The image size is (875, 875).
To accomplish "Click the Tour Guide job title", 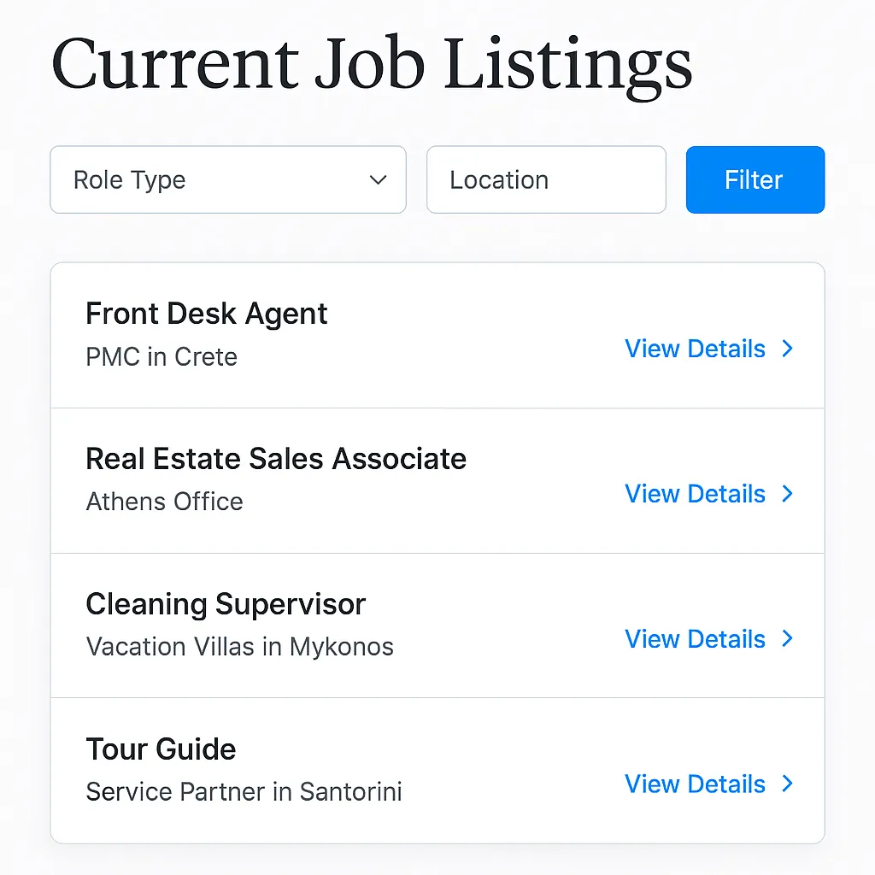I will point(161,749).
